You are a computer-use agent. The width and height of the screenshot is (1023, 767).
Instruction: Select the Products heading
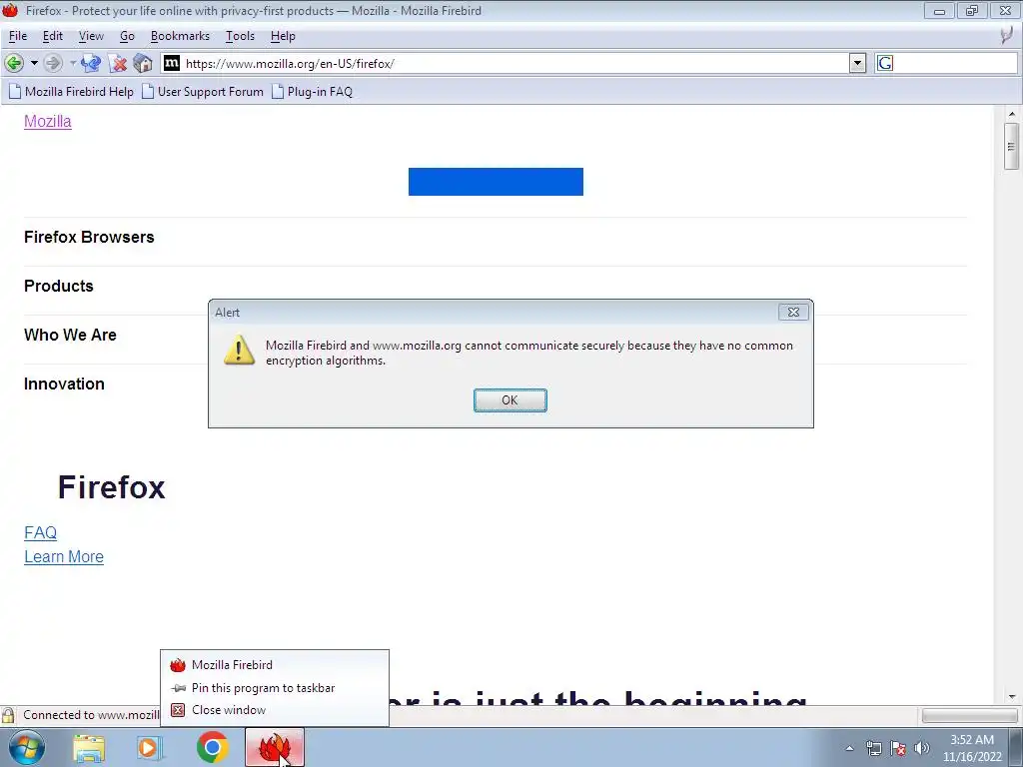coord(59,286)
